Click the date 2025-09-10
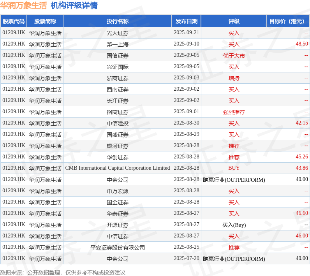The image size is (310, 276). coord(187,44)
